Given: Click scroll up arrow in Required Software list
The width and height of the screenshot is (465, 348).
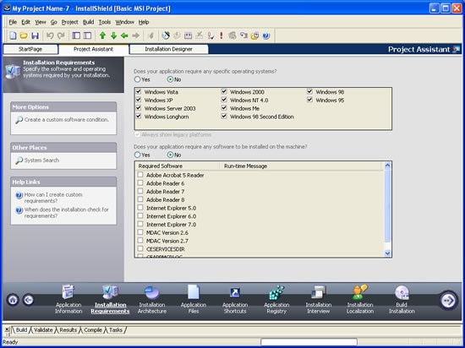Looking at the screenshot, I should 387,166.
